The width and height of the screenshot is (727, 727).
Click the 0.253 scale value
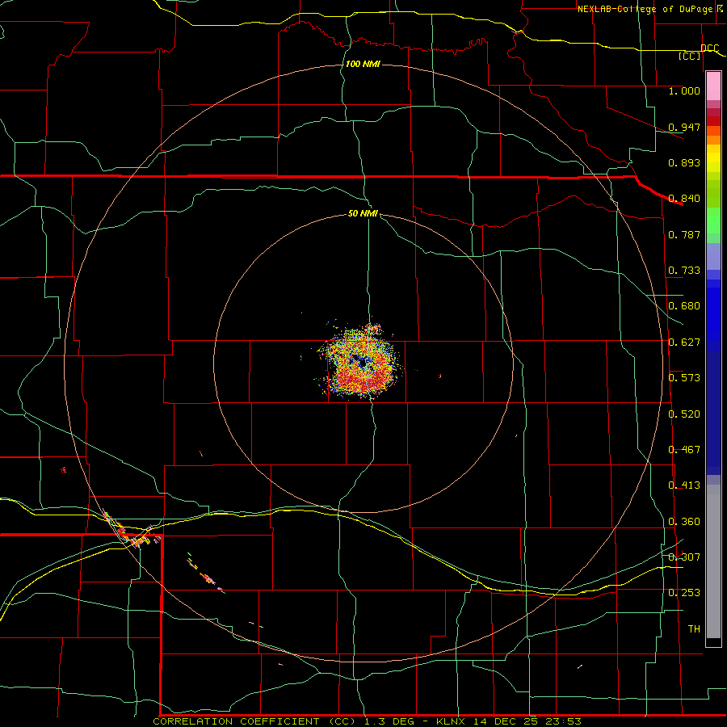(x=684, y=593)
